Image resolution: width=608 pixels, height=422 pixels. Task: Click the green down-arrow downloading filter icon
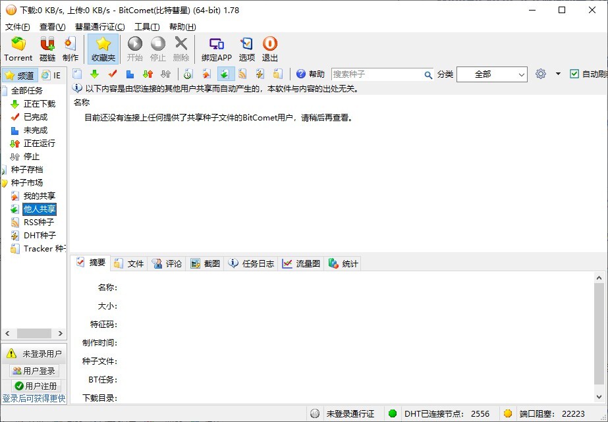pyautogui.click(x=94, y=74)
